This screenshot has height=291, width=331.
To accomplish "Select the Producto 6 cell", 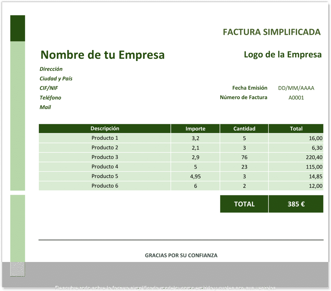I will tap(105, 186).
